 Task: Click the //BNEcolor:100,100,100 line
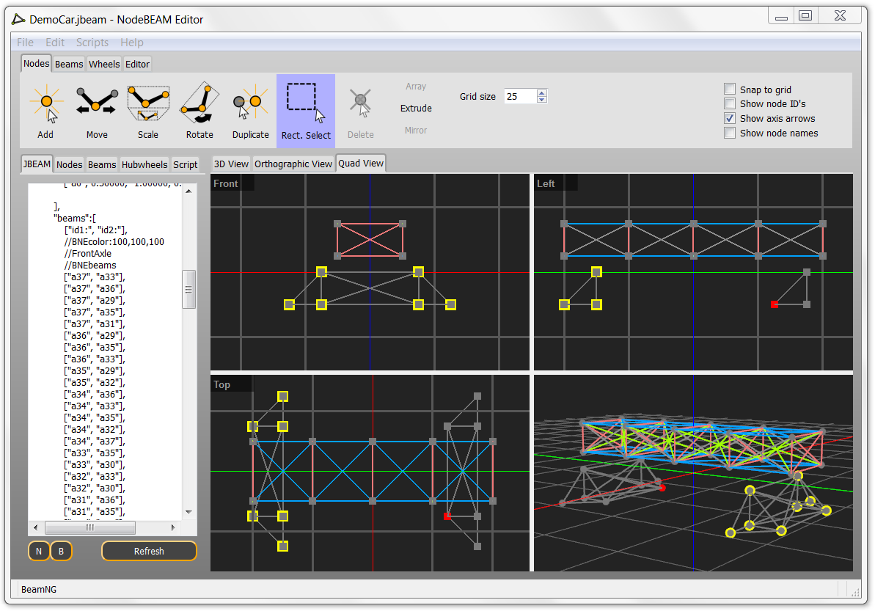point(114,241)
